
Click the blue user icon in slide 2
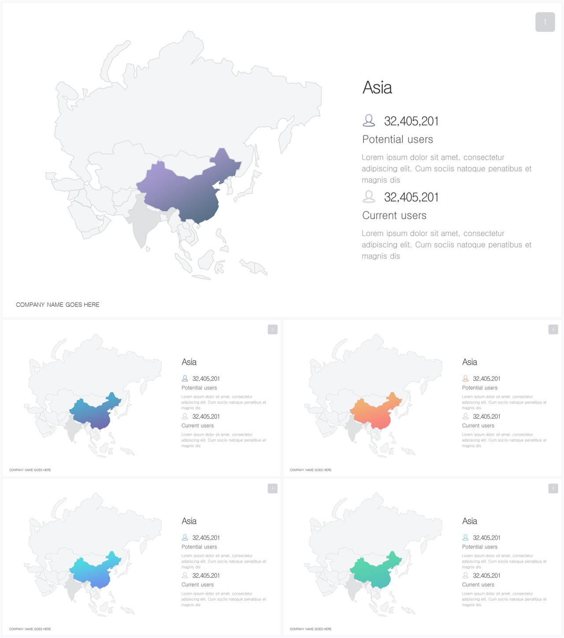tap(185, 378)
